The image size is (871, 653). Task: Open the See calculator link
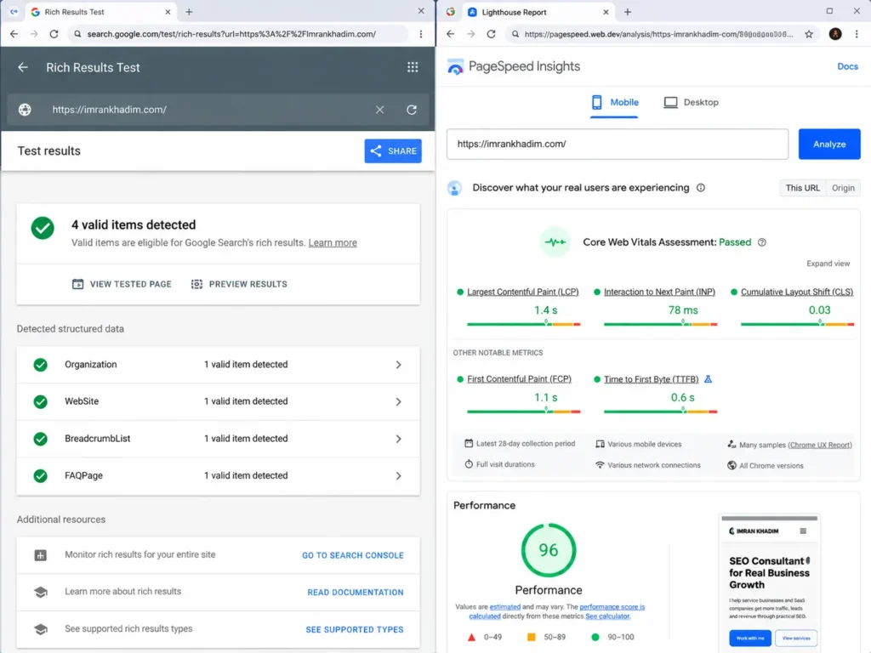[x=607, y=616]
